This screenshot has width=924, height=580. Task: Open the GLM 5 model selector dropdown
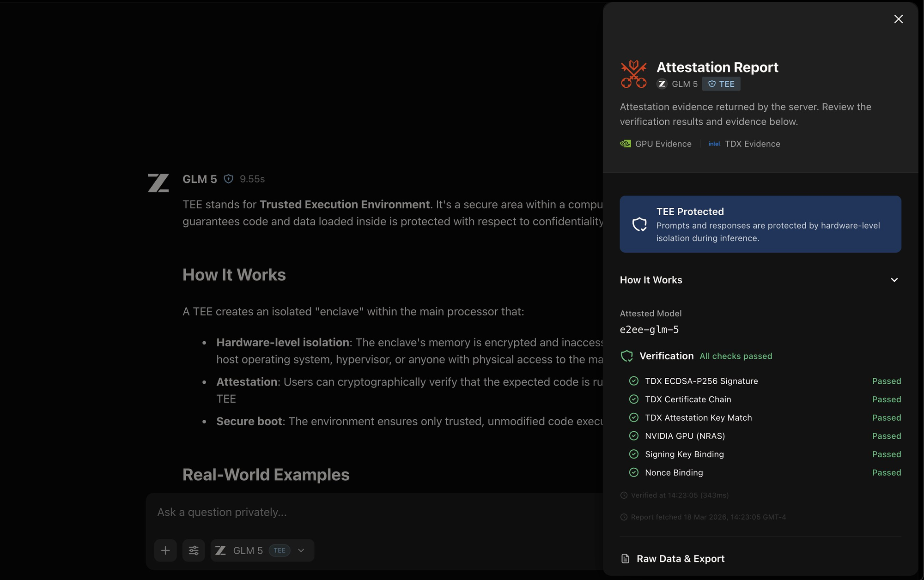point(301,550)
